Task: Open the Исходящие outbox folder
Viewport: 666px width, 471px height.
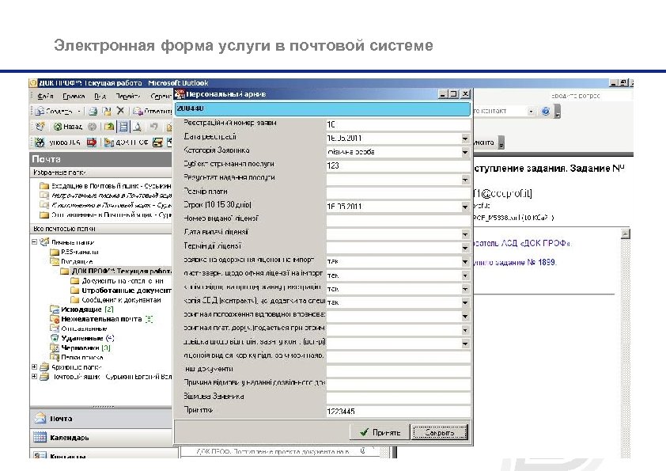Action: pos(81,310)
